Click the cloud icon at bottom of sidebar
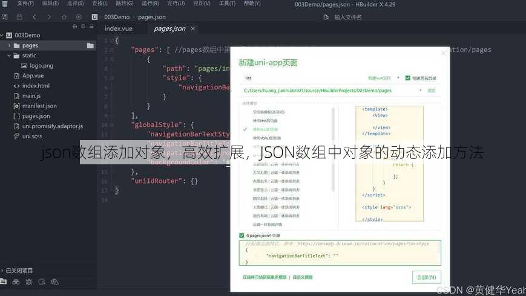The height and width of the screenshot is (296, 526). [54, 282]
